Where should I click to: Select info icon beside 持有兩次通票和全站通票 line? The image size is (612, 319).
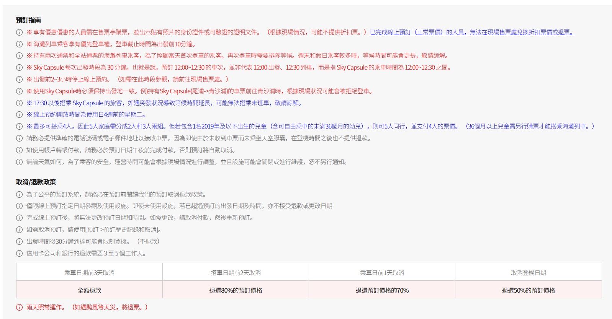pyautogui.click(x=19, y=56)
